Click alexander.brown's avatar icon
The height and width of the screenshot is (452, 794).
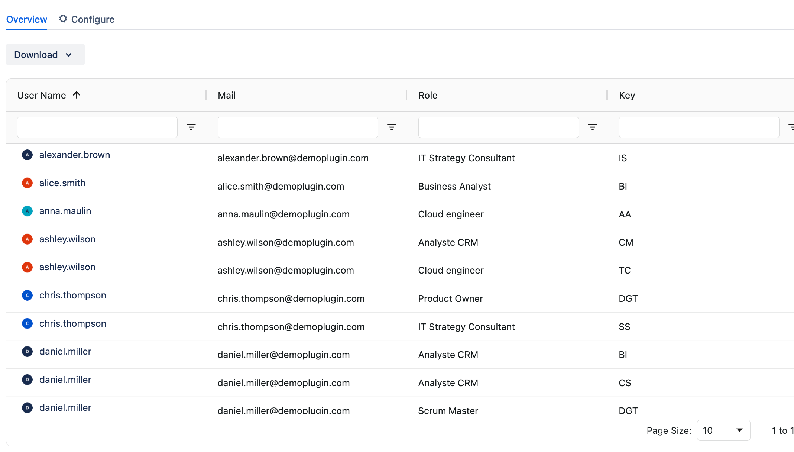(27, 155)
